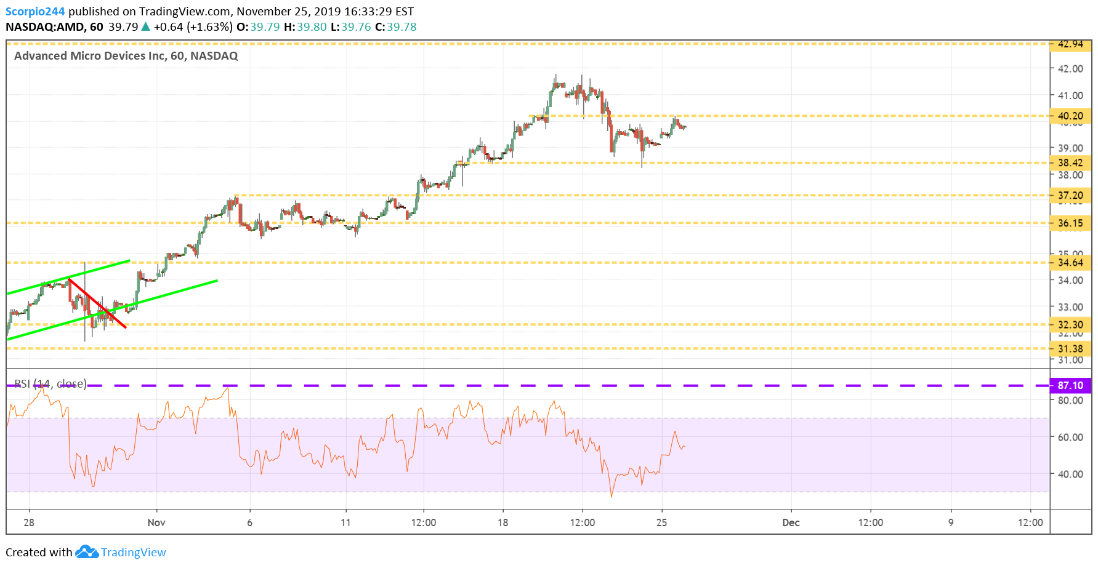The width and height of the screenshot is (1098, 568).
Task: Click the red downtrend line on chart
Action: click(97, 303)
